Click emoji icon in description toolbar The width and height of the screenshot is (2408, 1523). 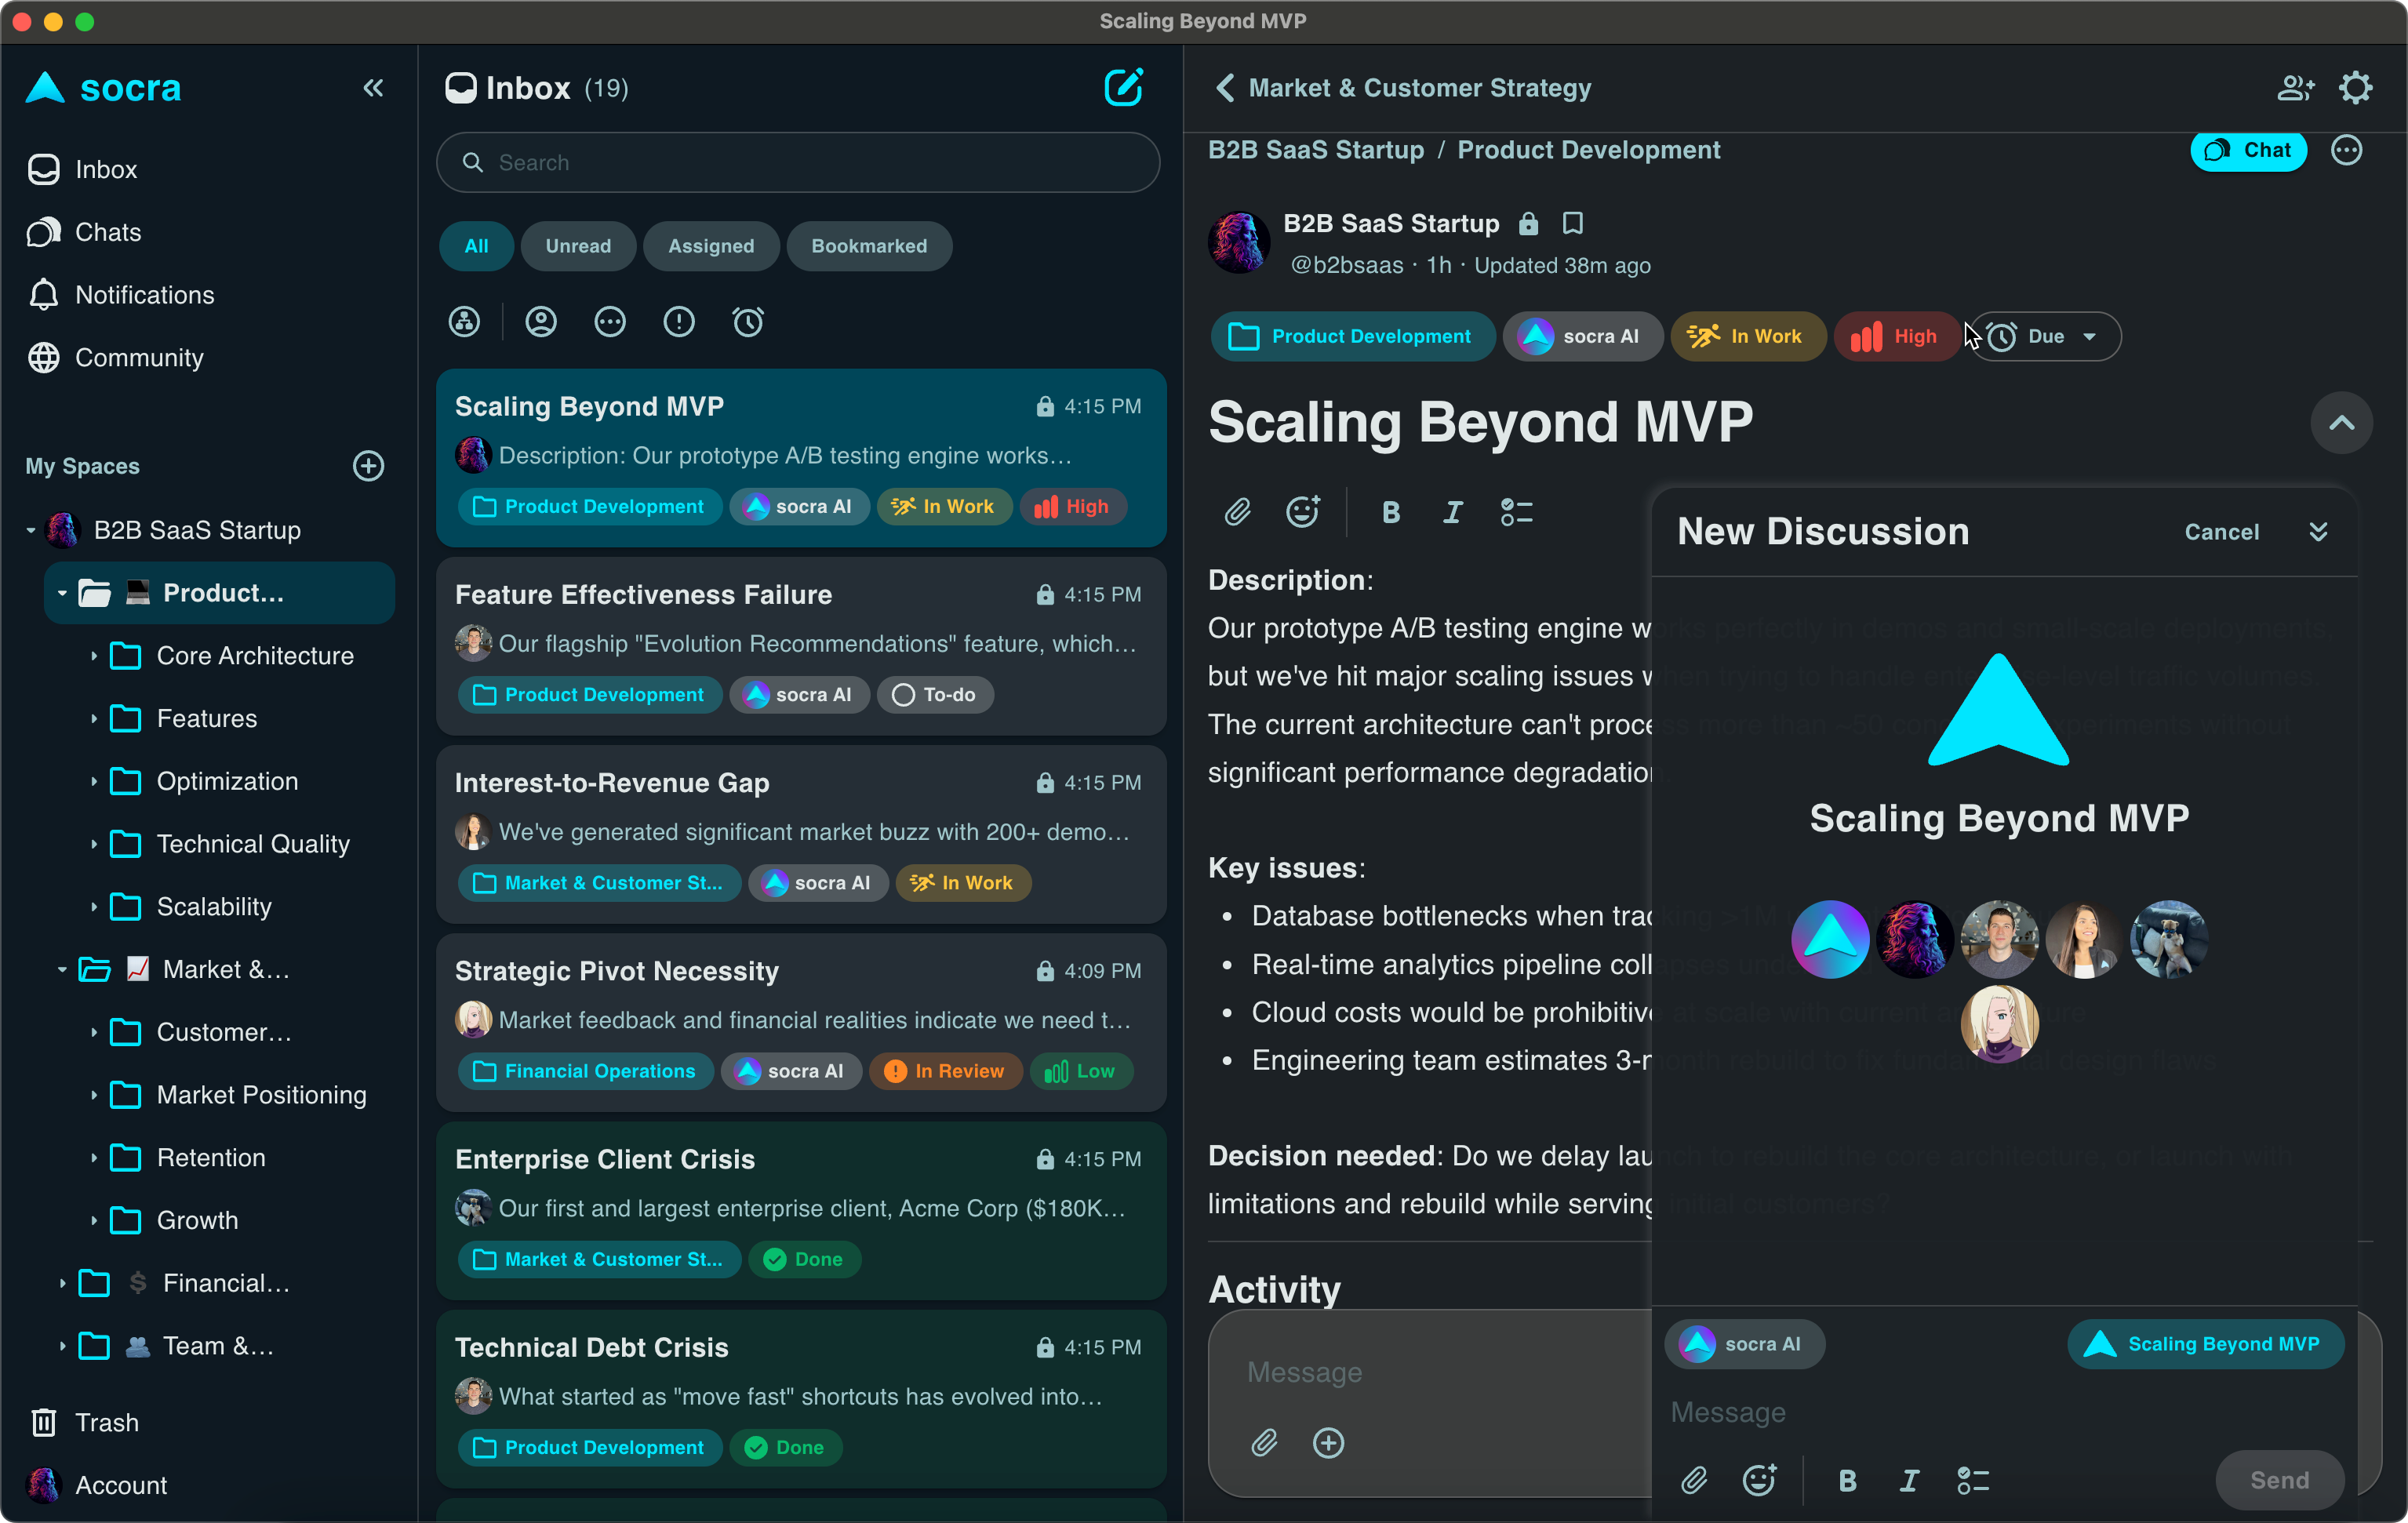[x=1302, y=512]
